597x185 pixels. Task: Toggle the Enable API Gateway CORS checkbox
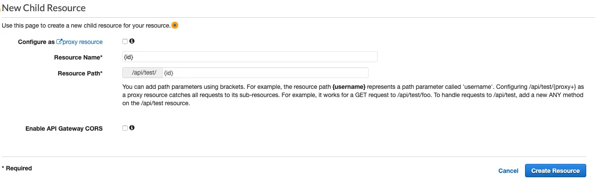(125, 128)
